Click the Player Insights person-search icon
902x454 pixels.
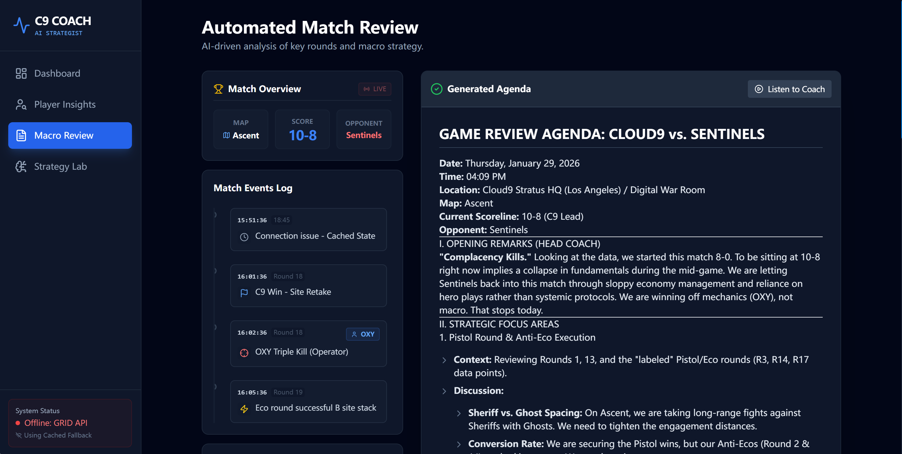pyautogui.click(x=21, y=104)
